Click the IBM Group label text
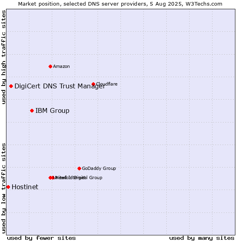The width and height of the screenshot is (241, 241). (x=52, y=111)
